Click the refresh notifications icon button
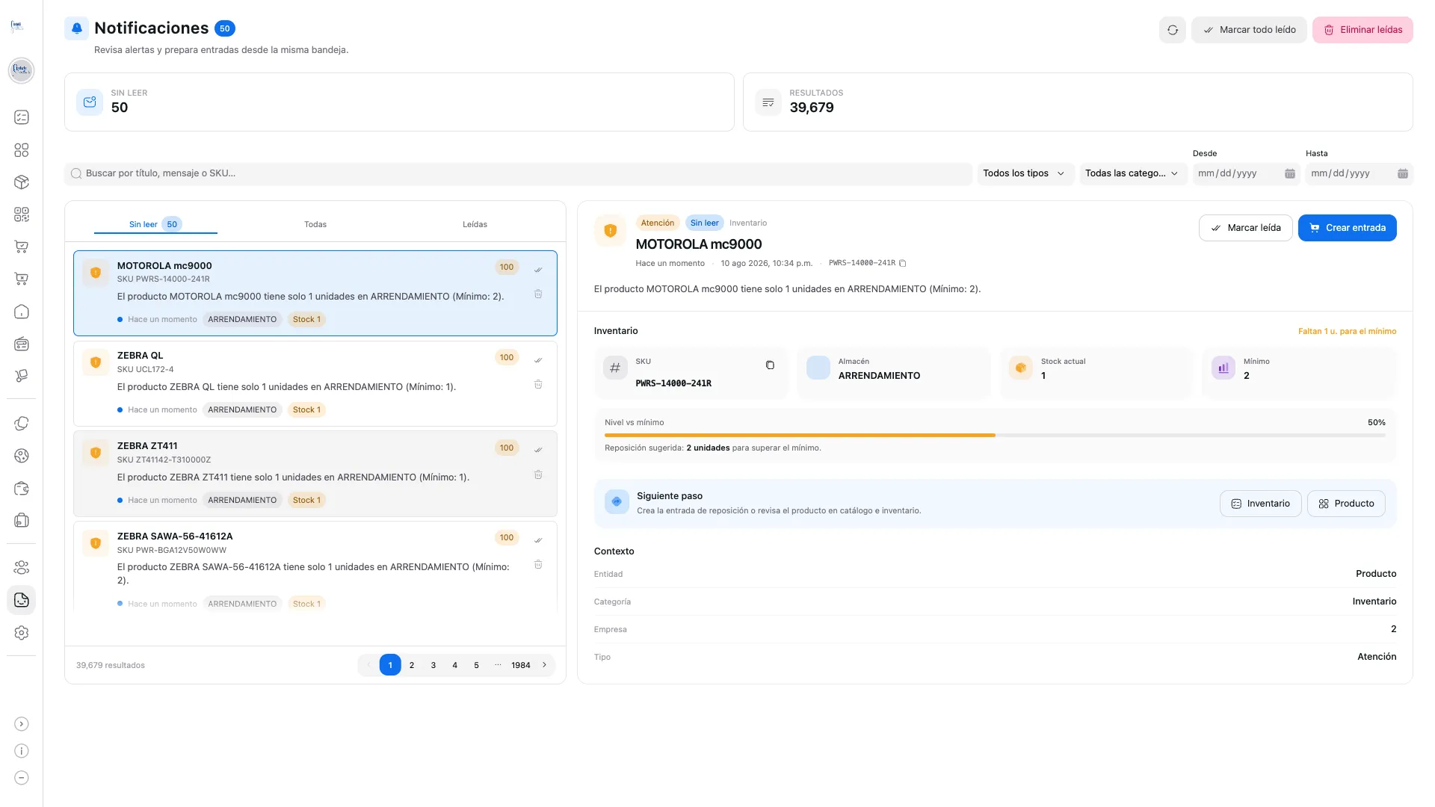Image resolution: width=1435 pixels, height=807 pixels. (x=1173, y=30)
